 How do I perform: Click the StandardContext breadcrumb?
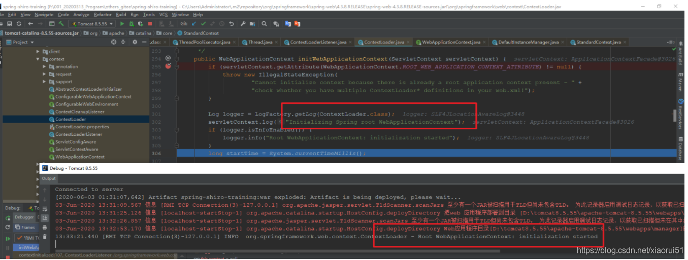point(201,33)
